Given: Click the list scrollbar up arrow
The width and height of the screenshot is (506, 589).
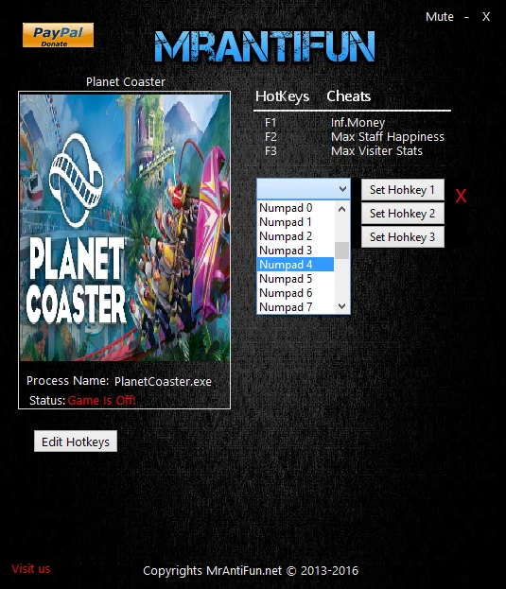Looking at the screenshot, I should pos(341,209).
